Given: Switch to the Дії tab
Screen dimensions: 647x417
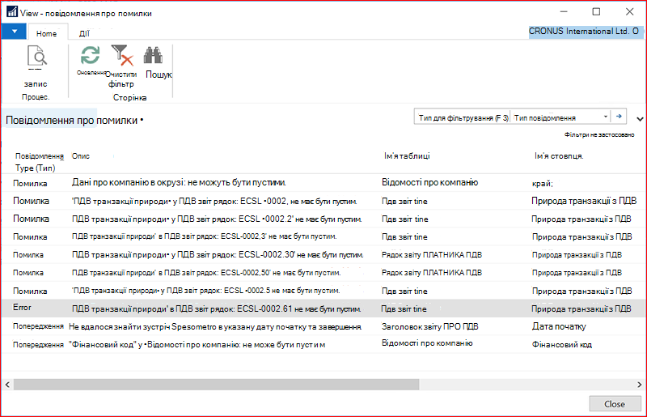Looking at the screenshot, I should click(84, 33).
